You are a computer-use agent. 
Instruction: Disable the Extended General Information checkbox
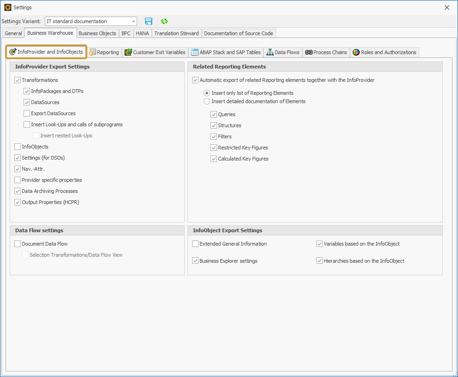195,243
